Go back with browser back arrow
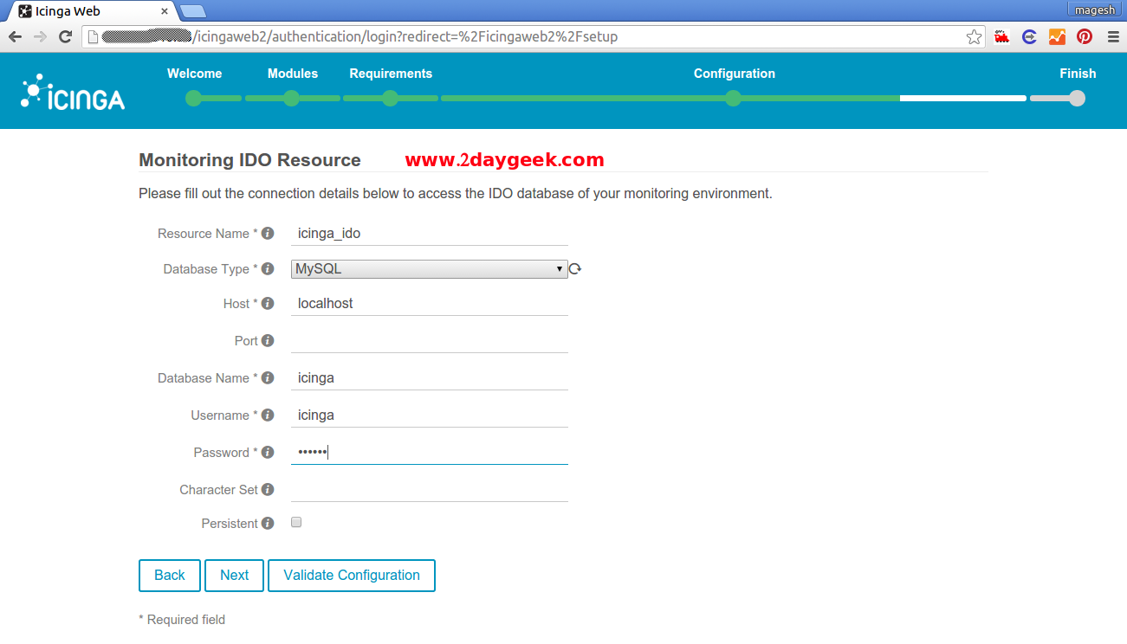Viewport: 1127px width, 644px height. (15, 36)
